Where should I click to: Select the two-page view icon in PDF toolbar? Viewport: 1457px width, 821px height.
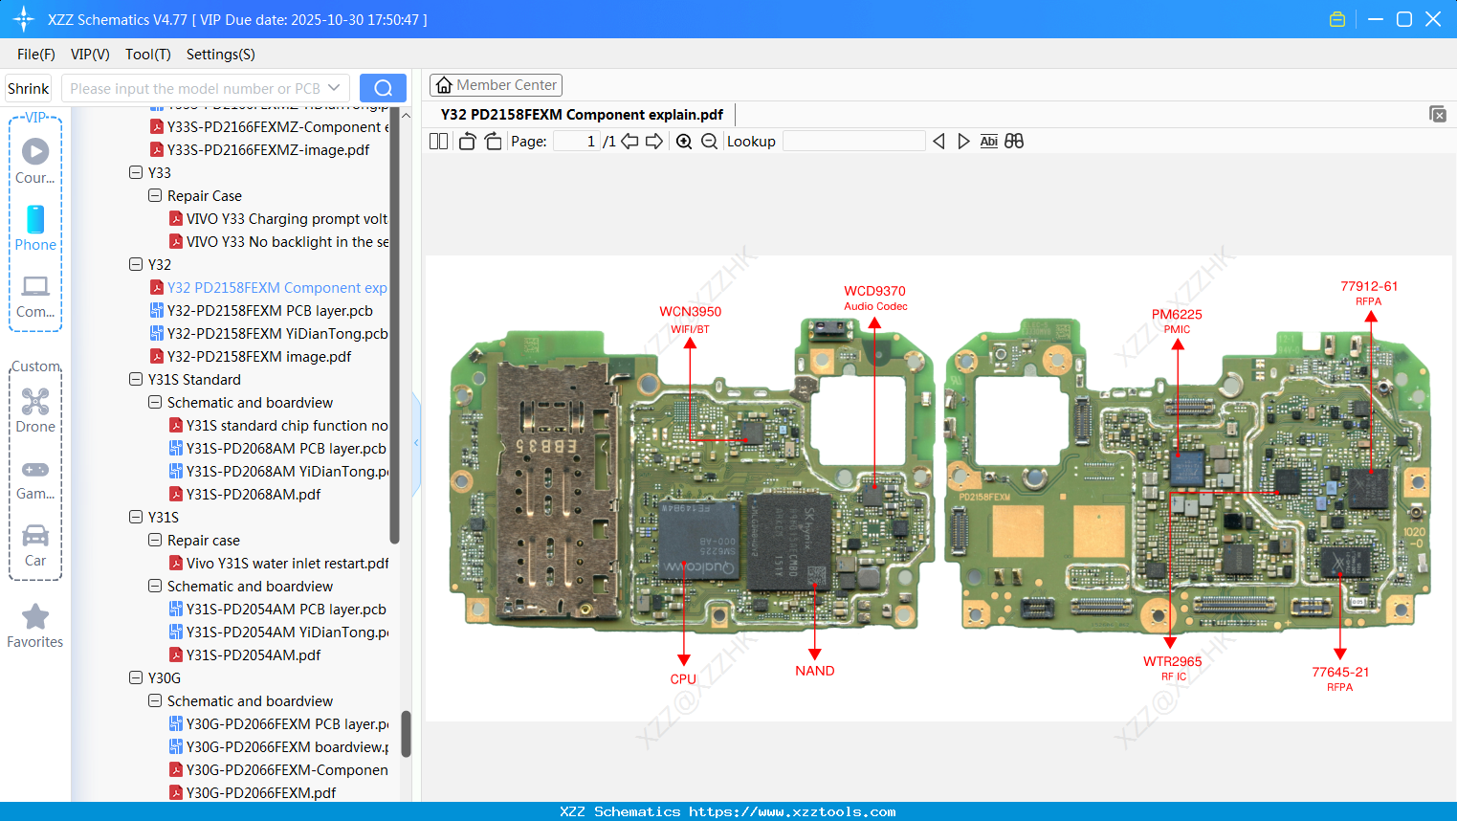point(437,141)
